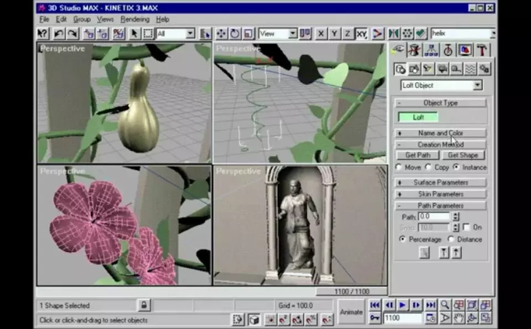The height and width of the screenshot is (329, 531).
Task: Open the Rendering menu
Action: point(135,19)
